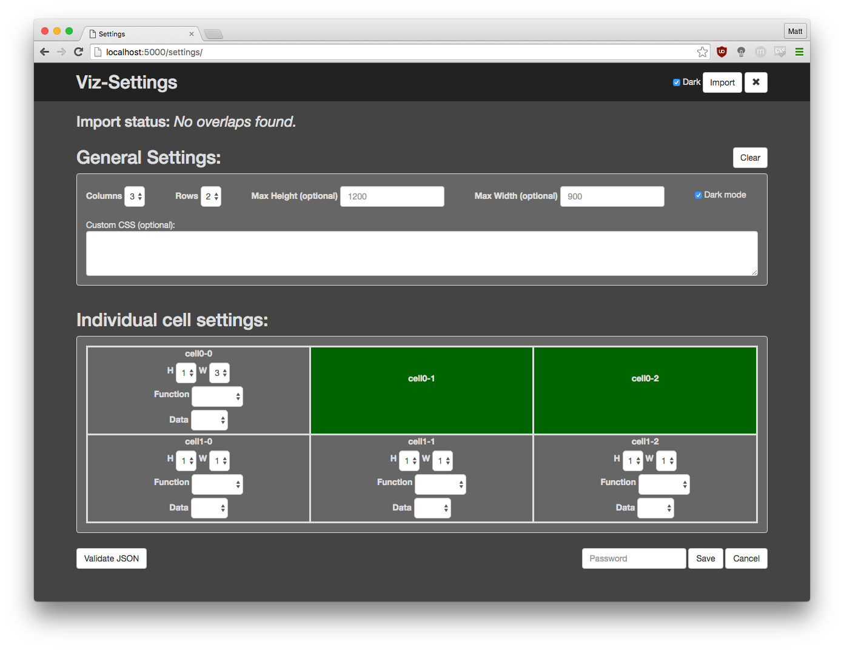Bookmark page with the star icon
The height and width of the screenshot is (650, 844).
702,52
